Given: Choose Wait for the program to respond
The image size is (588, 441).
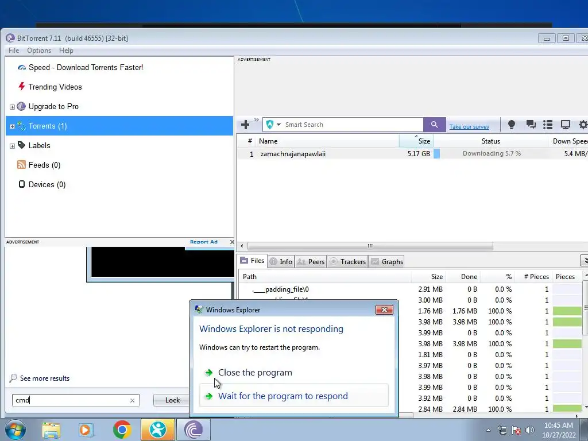Looking at the screenshot, I should point(294,396).
